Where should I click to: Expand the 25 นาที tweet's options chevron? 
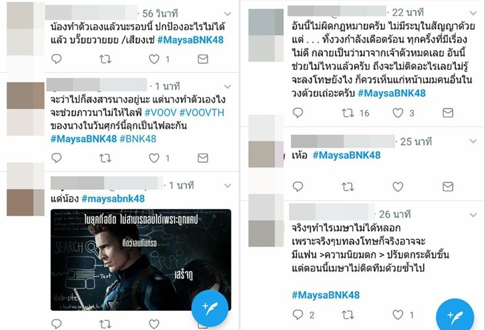point(473,141)
